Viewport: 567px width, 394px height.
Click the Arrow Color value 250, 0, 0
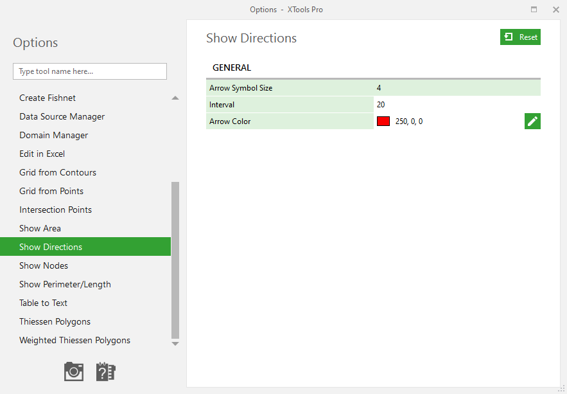(409, 121)
